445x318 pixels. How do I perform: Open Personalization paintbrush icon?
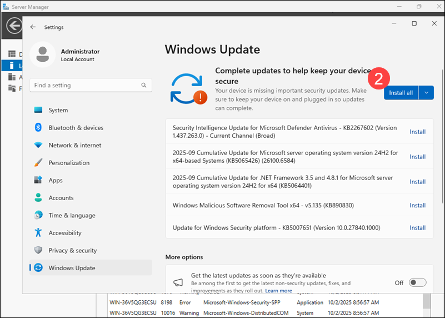tap(38, 163)
